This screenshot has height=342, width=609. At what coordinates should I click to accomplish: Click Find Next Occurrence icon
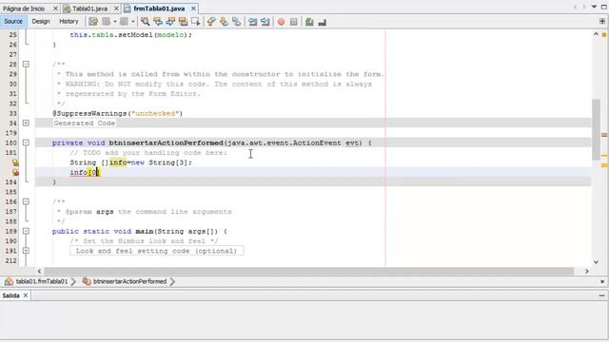[x=170, y=22]
